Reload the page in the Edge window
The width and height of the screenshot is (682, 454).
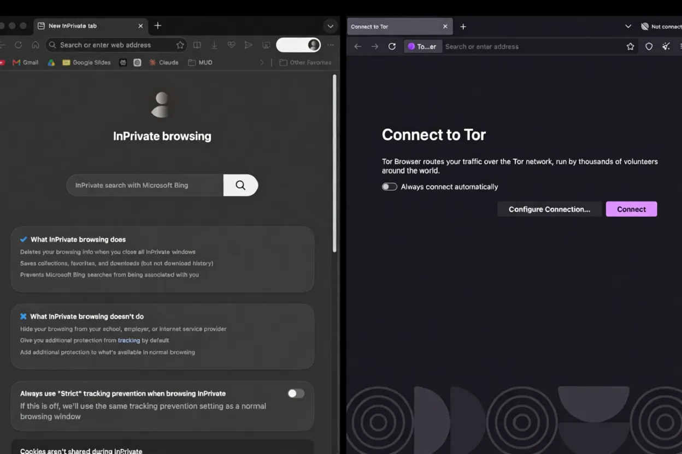tap(19, 45)
